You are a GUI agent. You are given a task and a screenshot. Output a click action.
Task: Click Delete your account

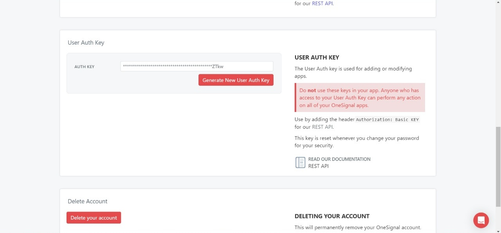pos(94,217)
